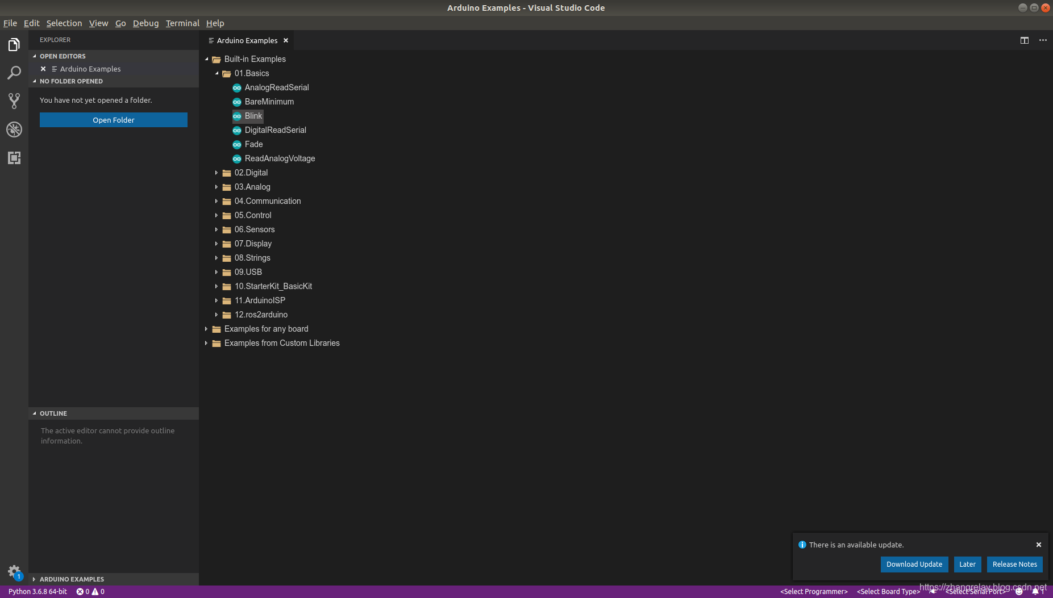This screenshot has height=598, width=1053.
Task: Expand the 05.Control folder arrow
Action: pyautogui.click(x=217, y=215)
